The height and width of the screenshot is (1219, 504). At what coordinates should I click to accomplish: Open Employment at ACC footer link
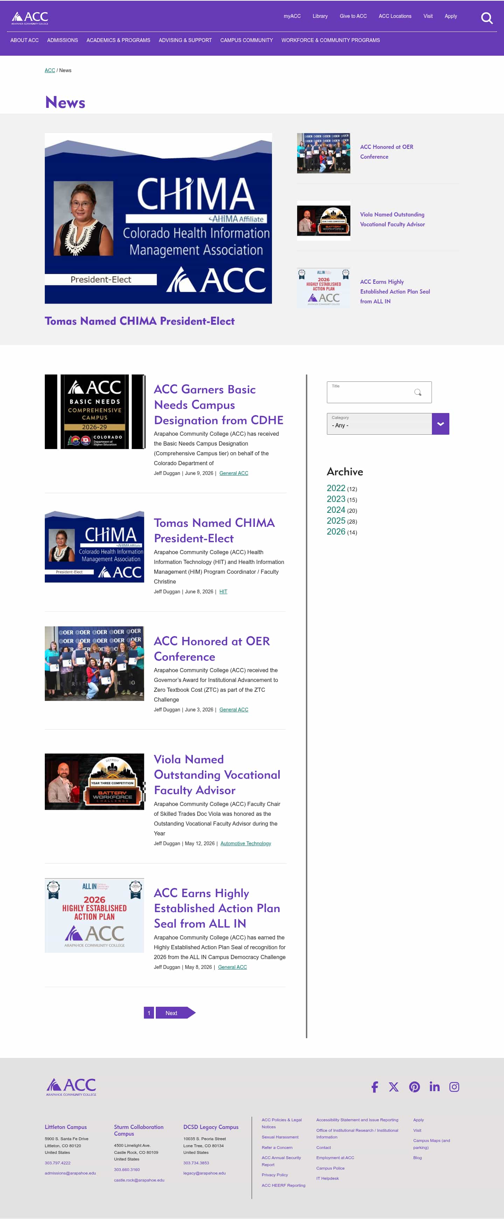click(x=335, y=1158)
